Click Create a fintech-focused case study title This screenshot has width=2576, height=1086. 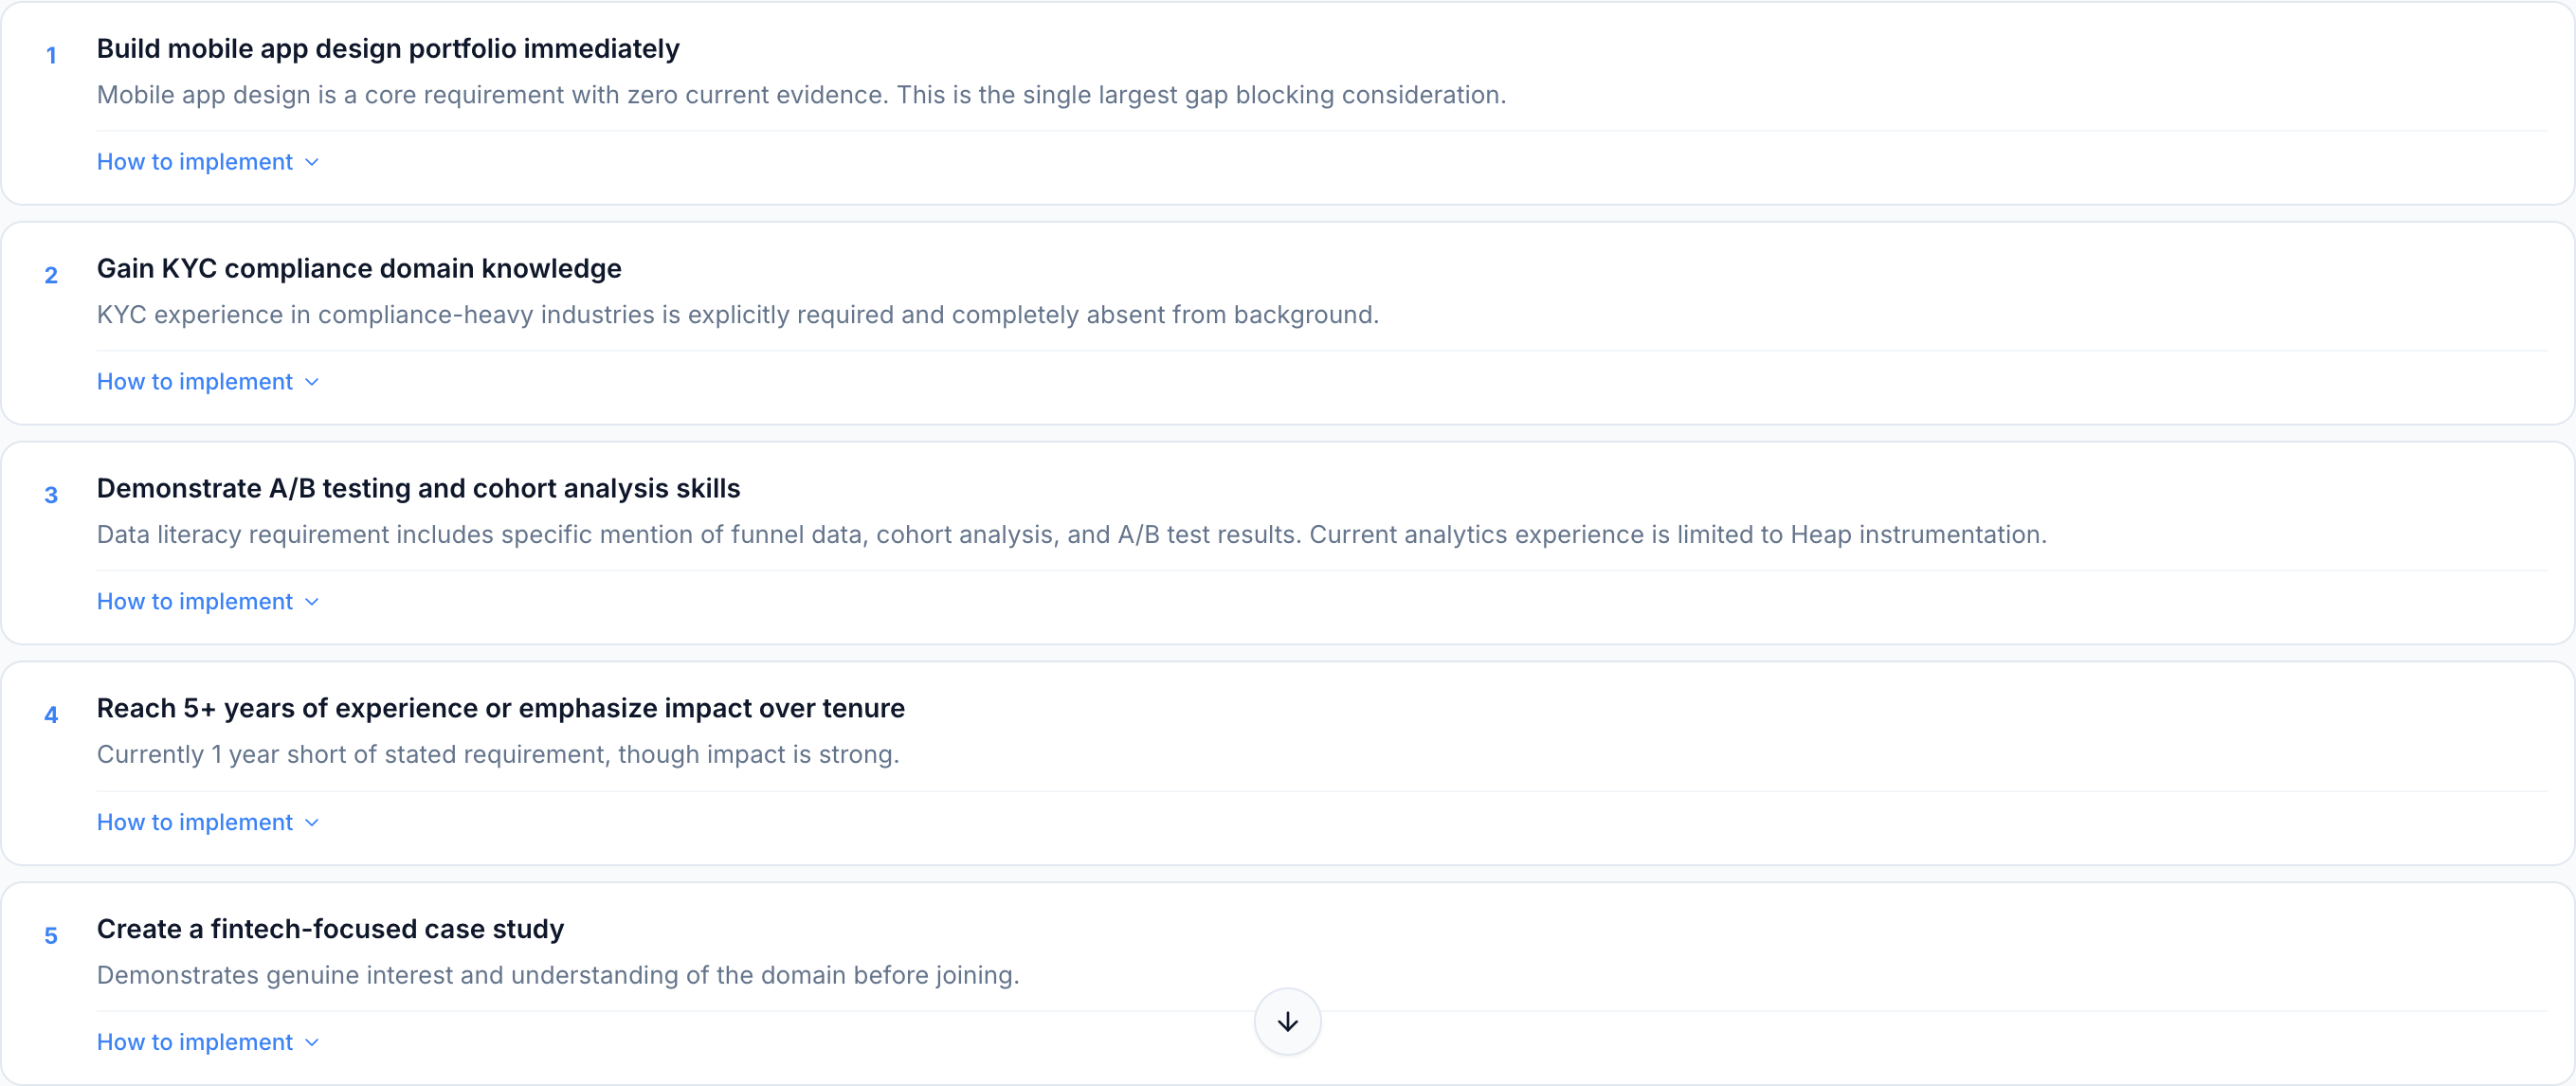pos(330,929)
